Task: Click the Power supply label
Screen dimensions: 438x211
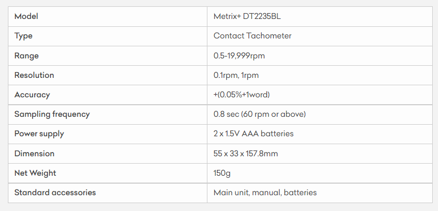Action: pyautogui.click(x=39, y=134)
